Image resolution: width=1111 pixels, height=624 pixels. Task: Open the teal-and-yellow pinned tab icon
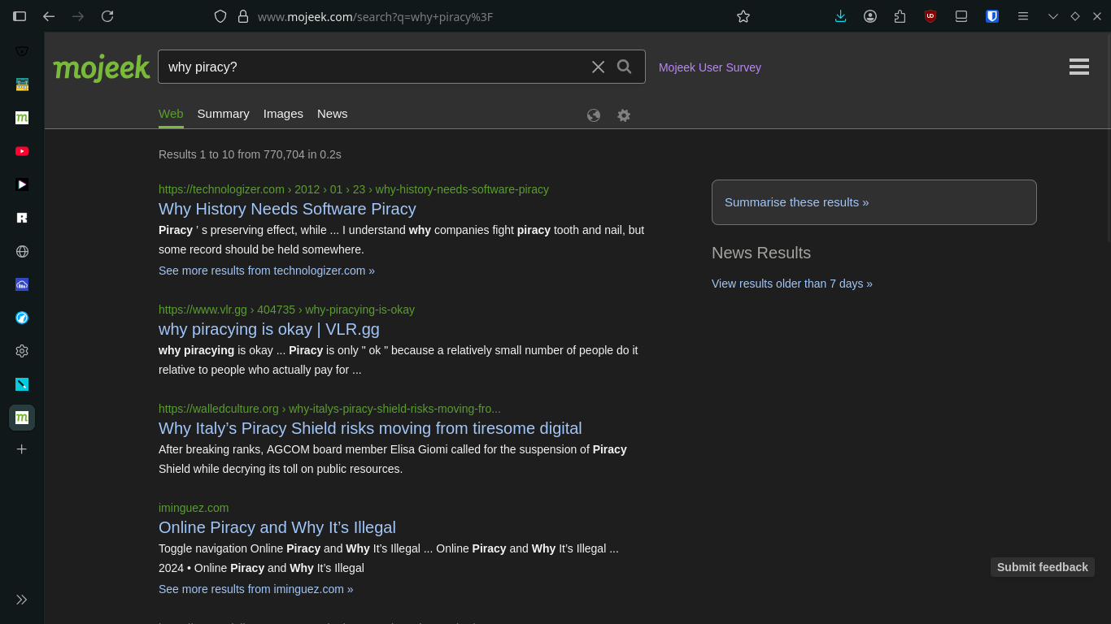pyautogui.click(x=22, y=84)
